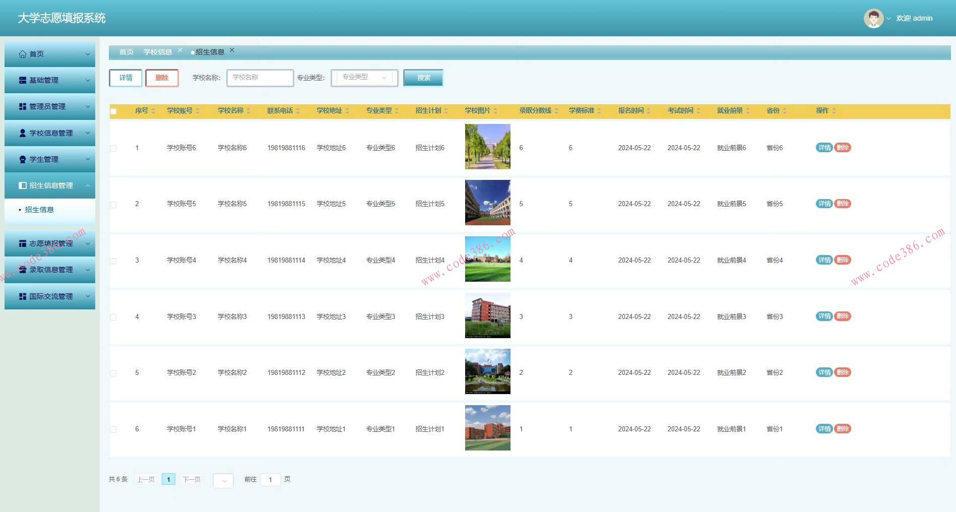
Task: Click the 搜索 button
Action: click(x=423, y=78)
